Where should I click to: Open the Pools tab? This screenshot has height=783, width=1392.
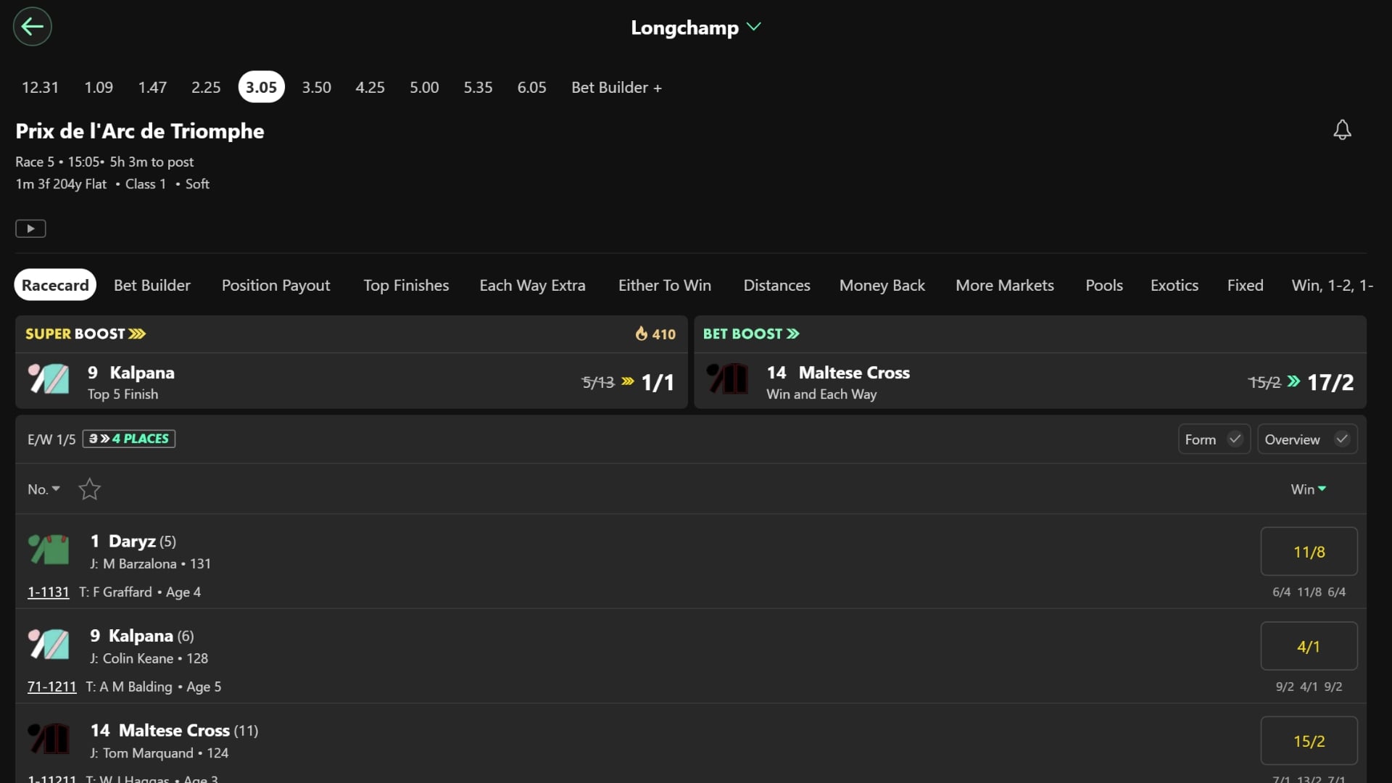1104,286
